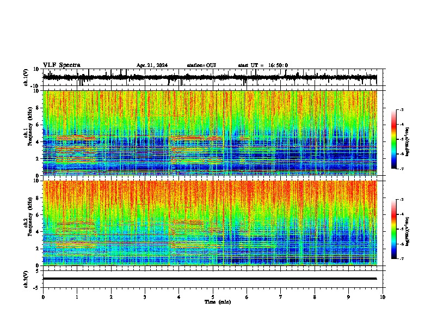Image resolution: width=431 pixels, height=333 pixels.
Task: Click the date 'Apr. 21, 2024'
Action: (152, 65)
